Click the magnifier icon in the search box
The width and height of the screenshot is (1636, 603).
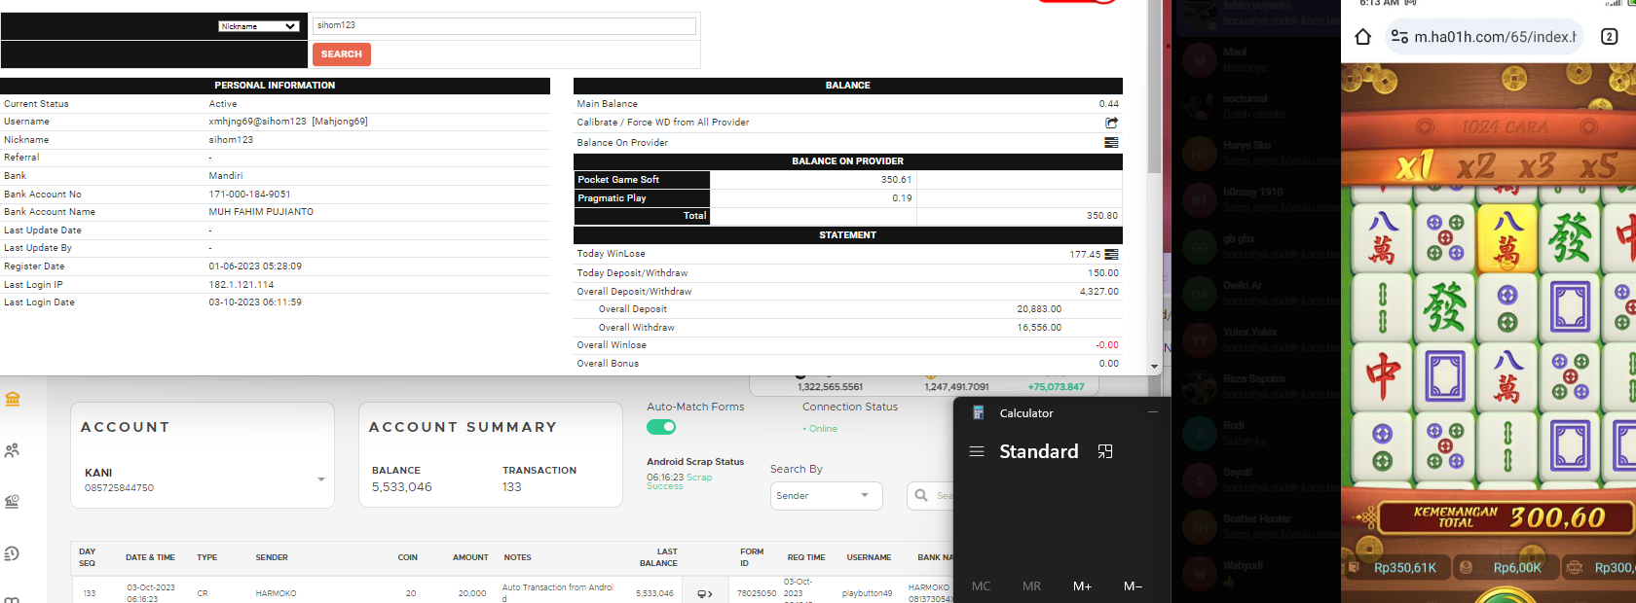tap(921, 495)
